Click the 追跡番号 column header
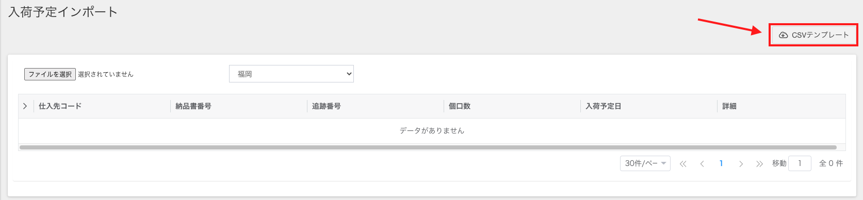The width and height of the screenshot is (863, 200). tap(327, 106)
